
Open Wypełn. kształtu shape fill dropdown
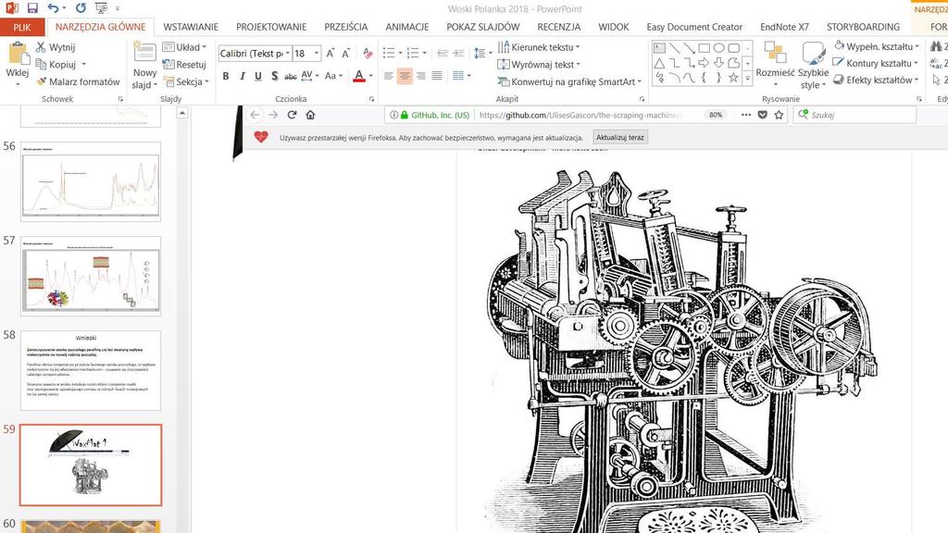876,46
